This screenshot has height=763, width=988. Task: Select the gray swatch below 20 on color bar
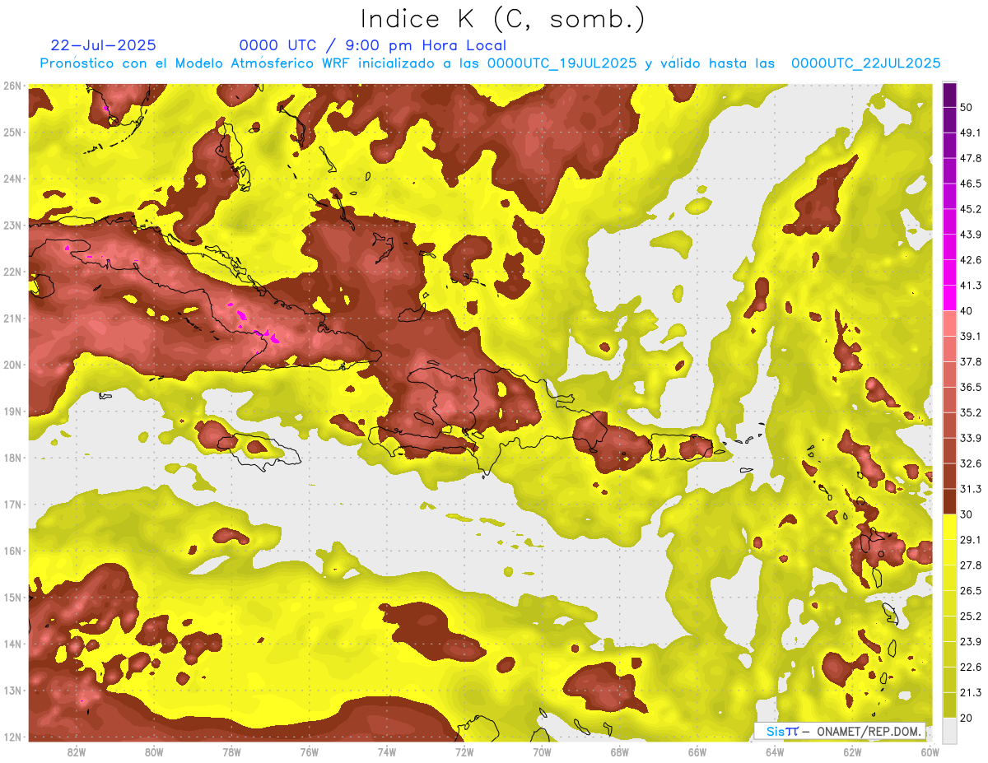pyautogui.click(x=949, y=729)
